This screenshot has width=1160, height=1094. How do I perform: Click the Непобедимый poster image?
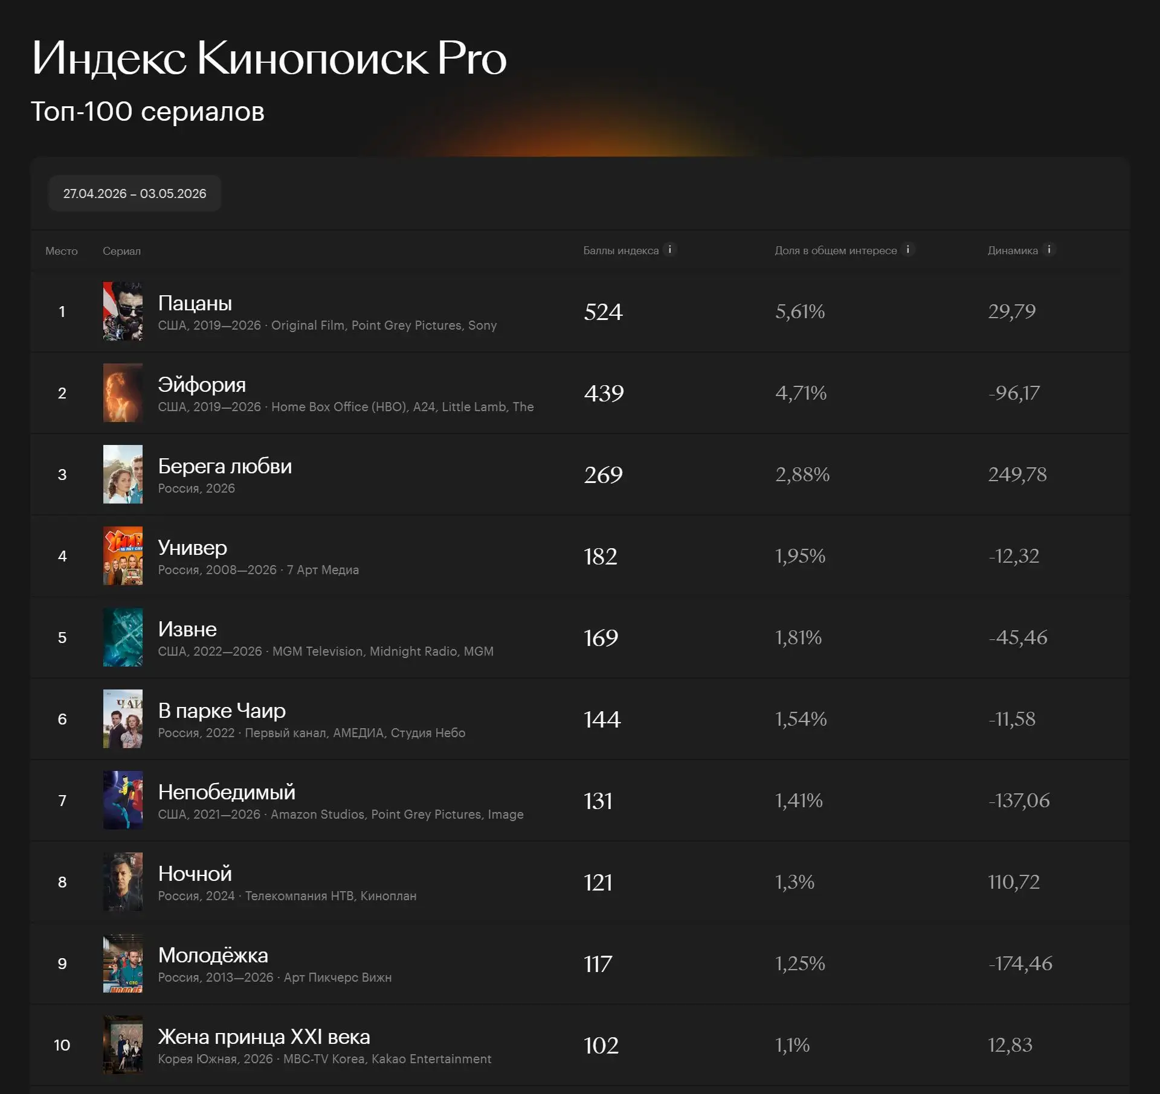click(123, 800)
